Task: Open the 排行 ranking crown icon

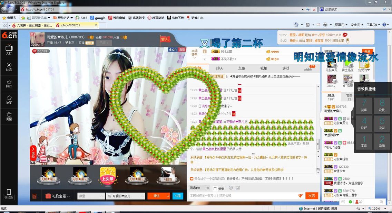Action: 9,83
